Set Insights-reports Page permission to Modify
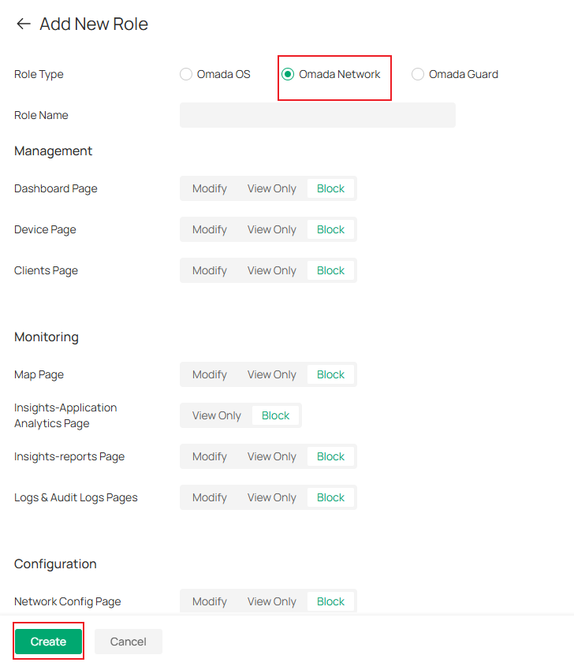 pyautogui.click(x=210, y=456)
